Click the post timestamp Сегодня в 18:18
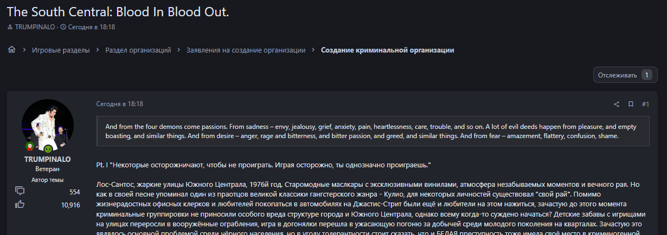The width and height of the screenshot is (667, 235). click(119, 104)
